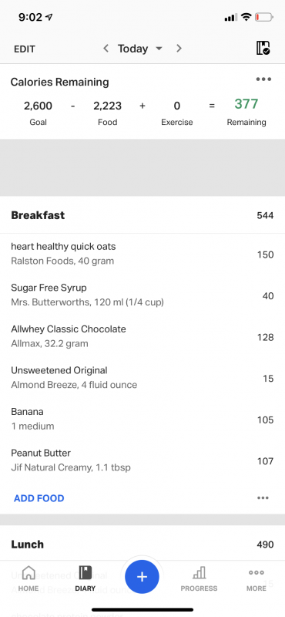
Task: Go to previous day with left chevron
Action: point(106,49)
